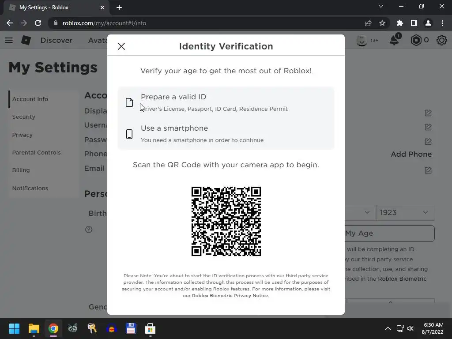Open the Roblox Biometric Privacy Notice link in dialog
This screenshot has height=339, width=452.
tap(230, 295)
